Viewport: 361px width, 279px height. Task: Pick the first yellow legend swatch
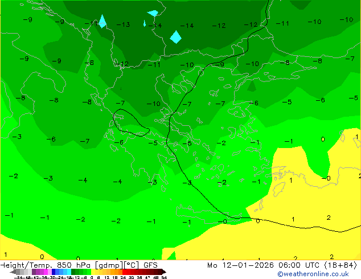(x=93, y=272)
